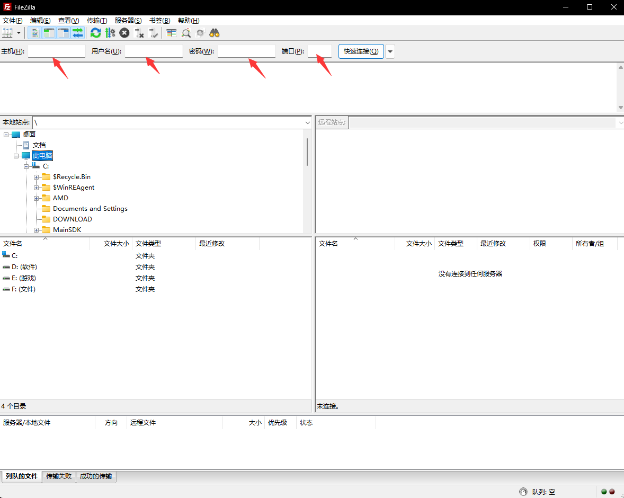Sort remote list by 权限 column
The width and height of the screenshot is (624, 498).
551,243
